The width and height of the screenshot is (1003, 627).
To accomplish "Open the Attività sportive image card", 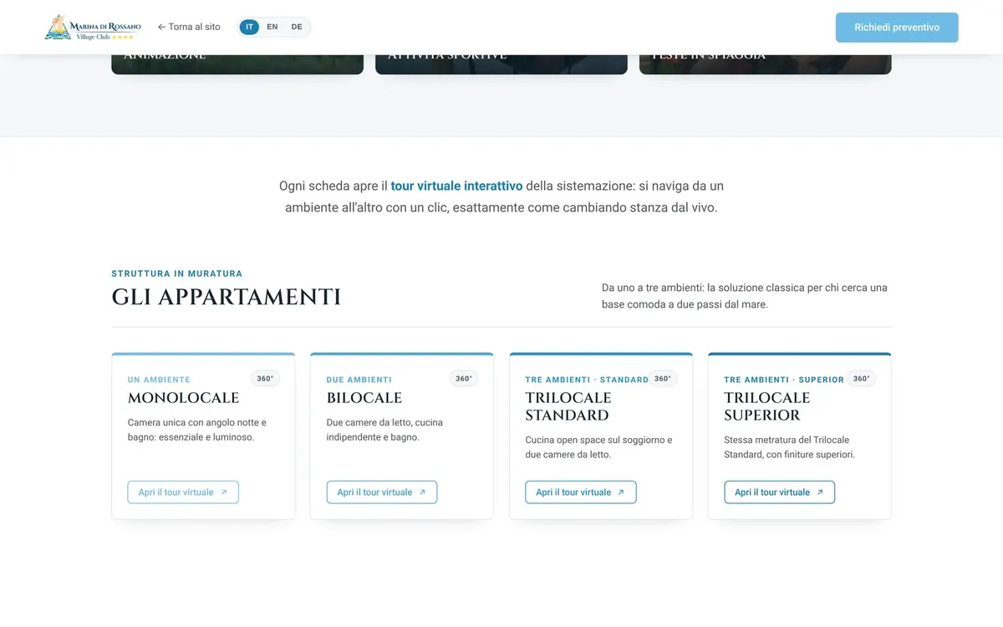I will click(x=501, y=64).
